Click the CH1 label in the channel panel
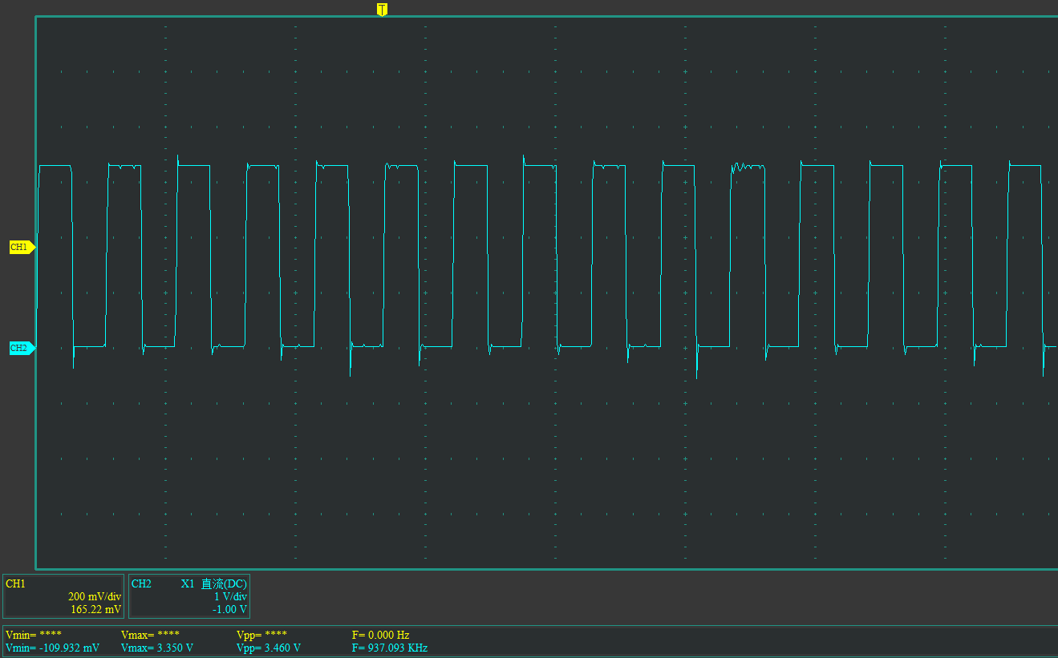Image resolution: width=1058 pixels, height=658 pixels. coord(16,584)
